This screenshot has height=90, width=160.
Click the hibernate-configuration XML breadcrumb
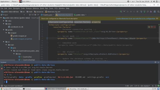(x=60, y=22)
